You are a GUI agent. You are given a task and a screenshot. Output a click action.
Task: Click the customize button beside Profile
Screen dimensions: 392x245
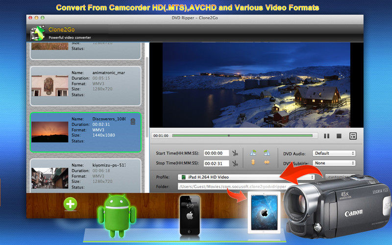click(340, 177)
